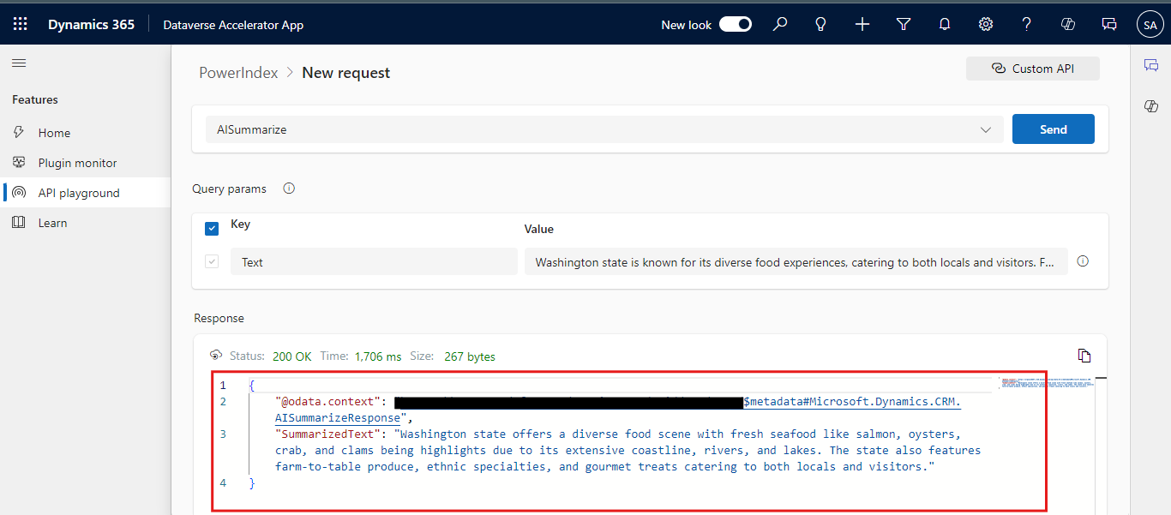Viewport: 1171px width, 515px height.
Task: Click the Text value input field
Action: point(796,262)
